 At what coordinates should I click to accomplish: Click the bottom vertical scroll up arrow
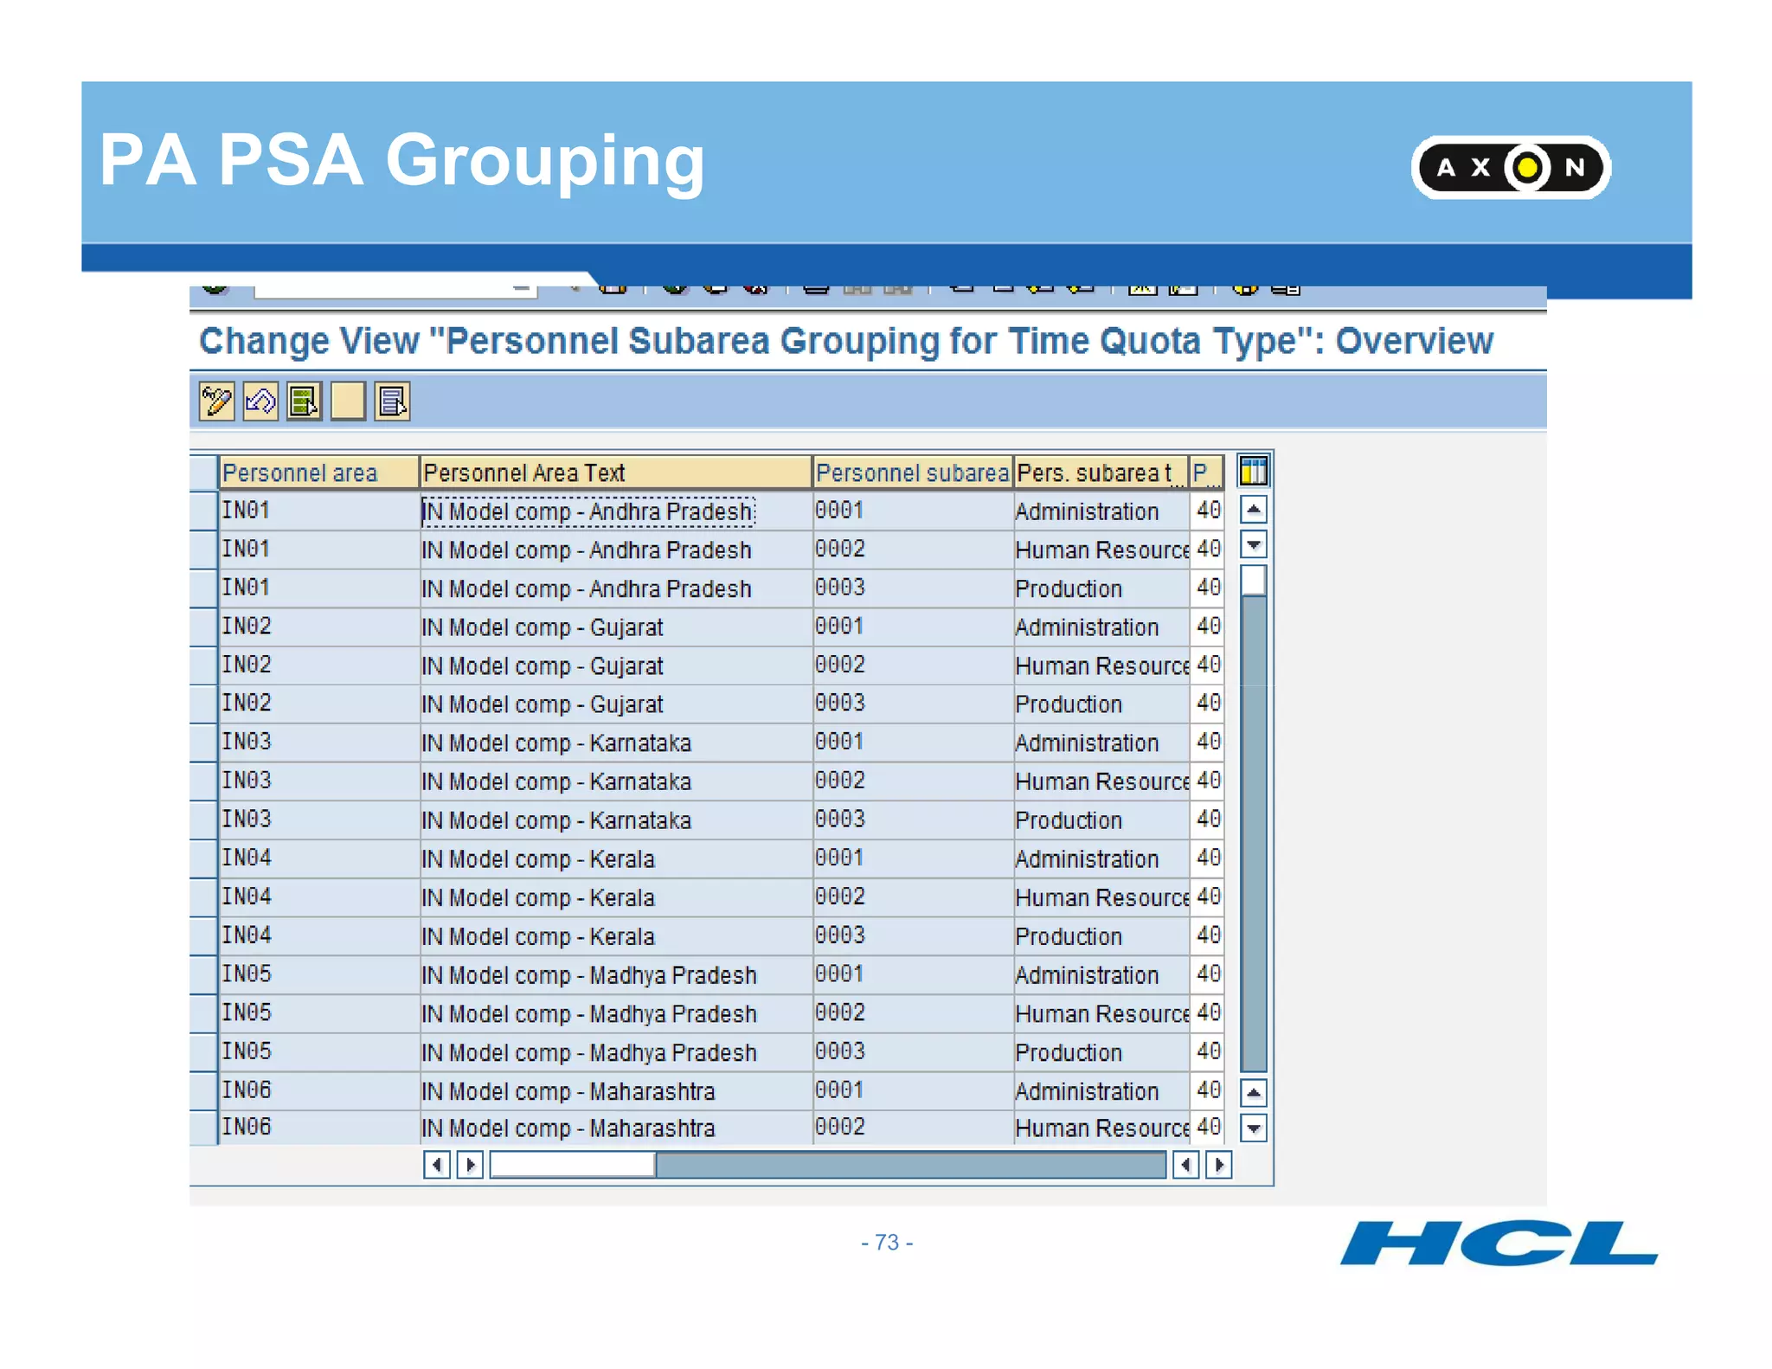coord(1254,1093)
